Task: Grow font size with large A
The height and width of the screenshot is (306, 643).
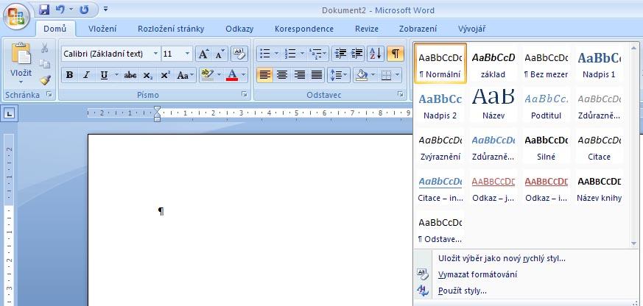Action: (x=203, y=54)
